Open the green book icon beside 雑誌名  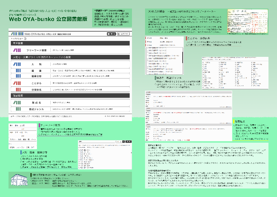tap(17, 102)
